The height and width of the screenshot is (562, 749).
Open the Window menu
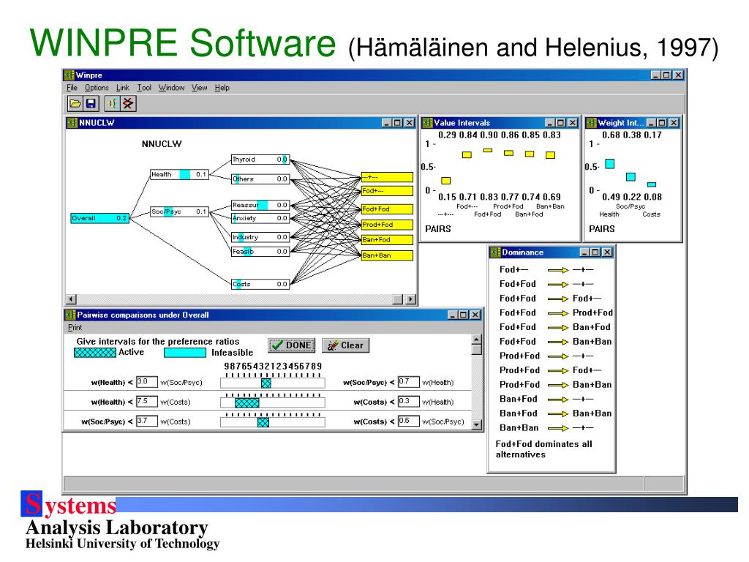(x=171, y=88)
